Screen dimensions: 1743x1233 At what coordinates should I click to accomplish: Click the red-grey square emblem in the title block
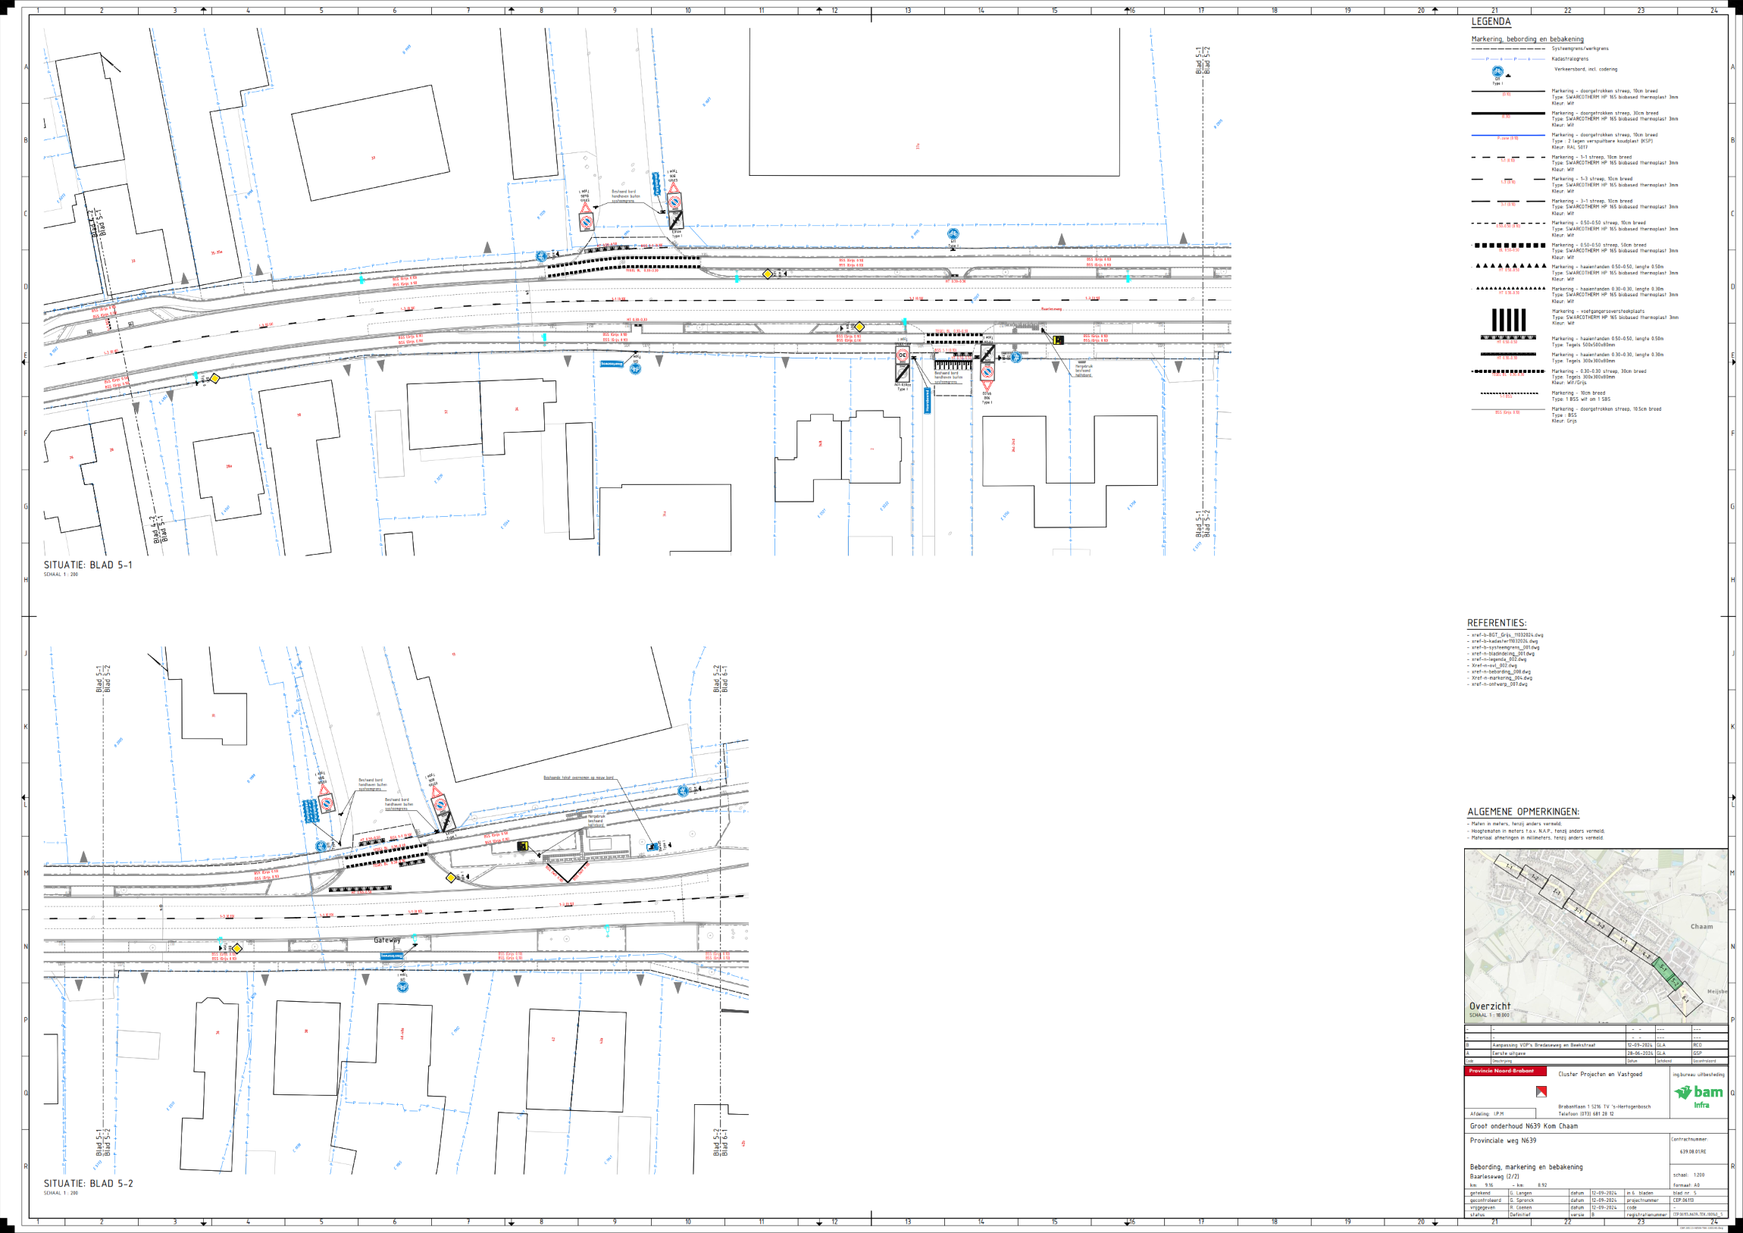click(x=1541, y=1092)
